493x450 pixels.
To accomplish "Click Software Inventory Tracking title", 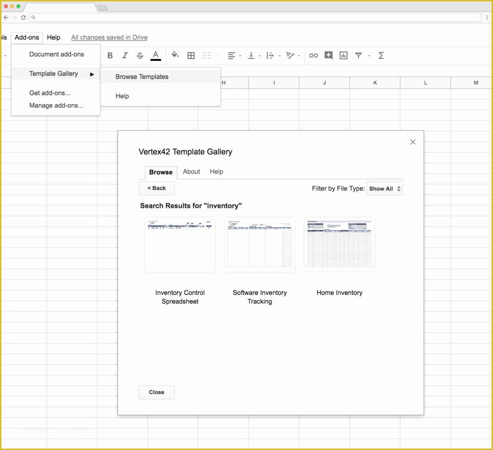I will (259, 297).
